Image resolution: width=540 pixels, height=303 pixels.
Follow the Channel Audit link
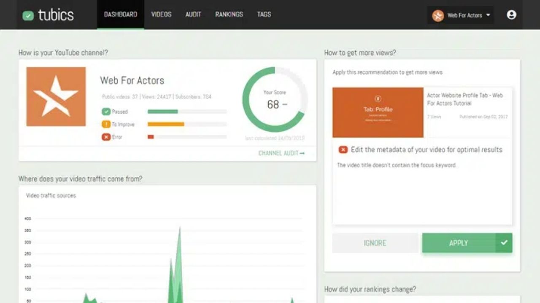(281, 153)
